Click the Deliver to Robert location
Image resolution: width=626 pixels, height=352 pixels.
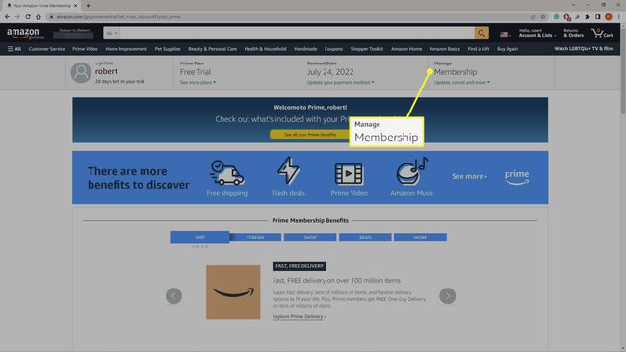click(73, 34)
